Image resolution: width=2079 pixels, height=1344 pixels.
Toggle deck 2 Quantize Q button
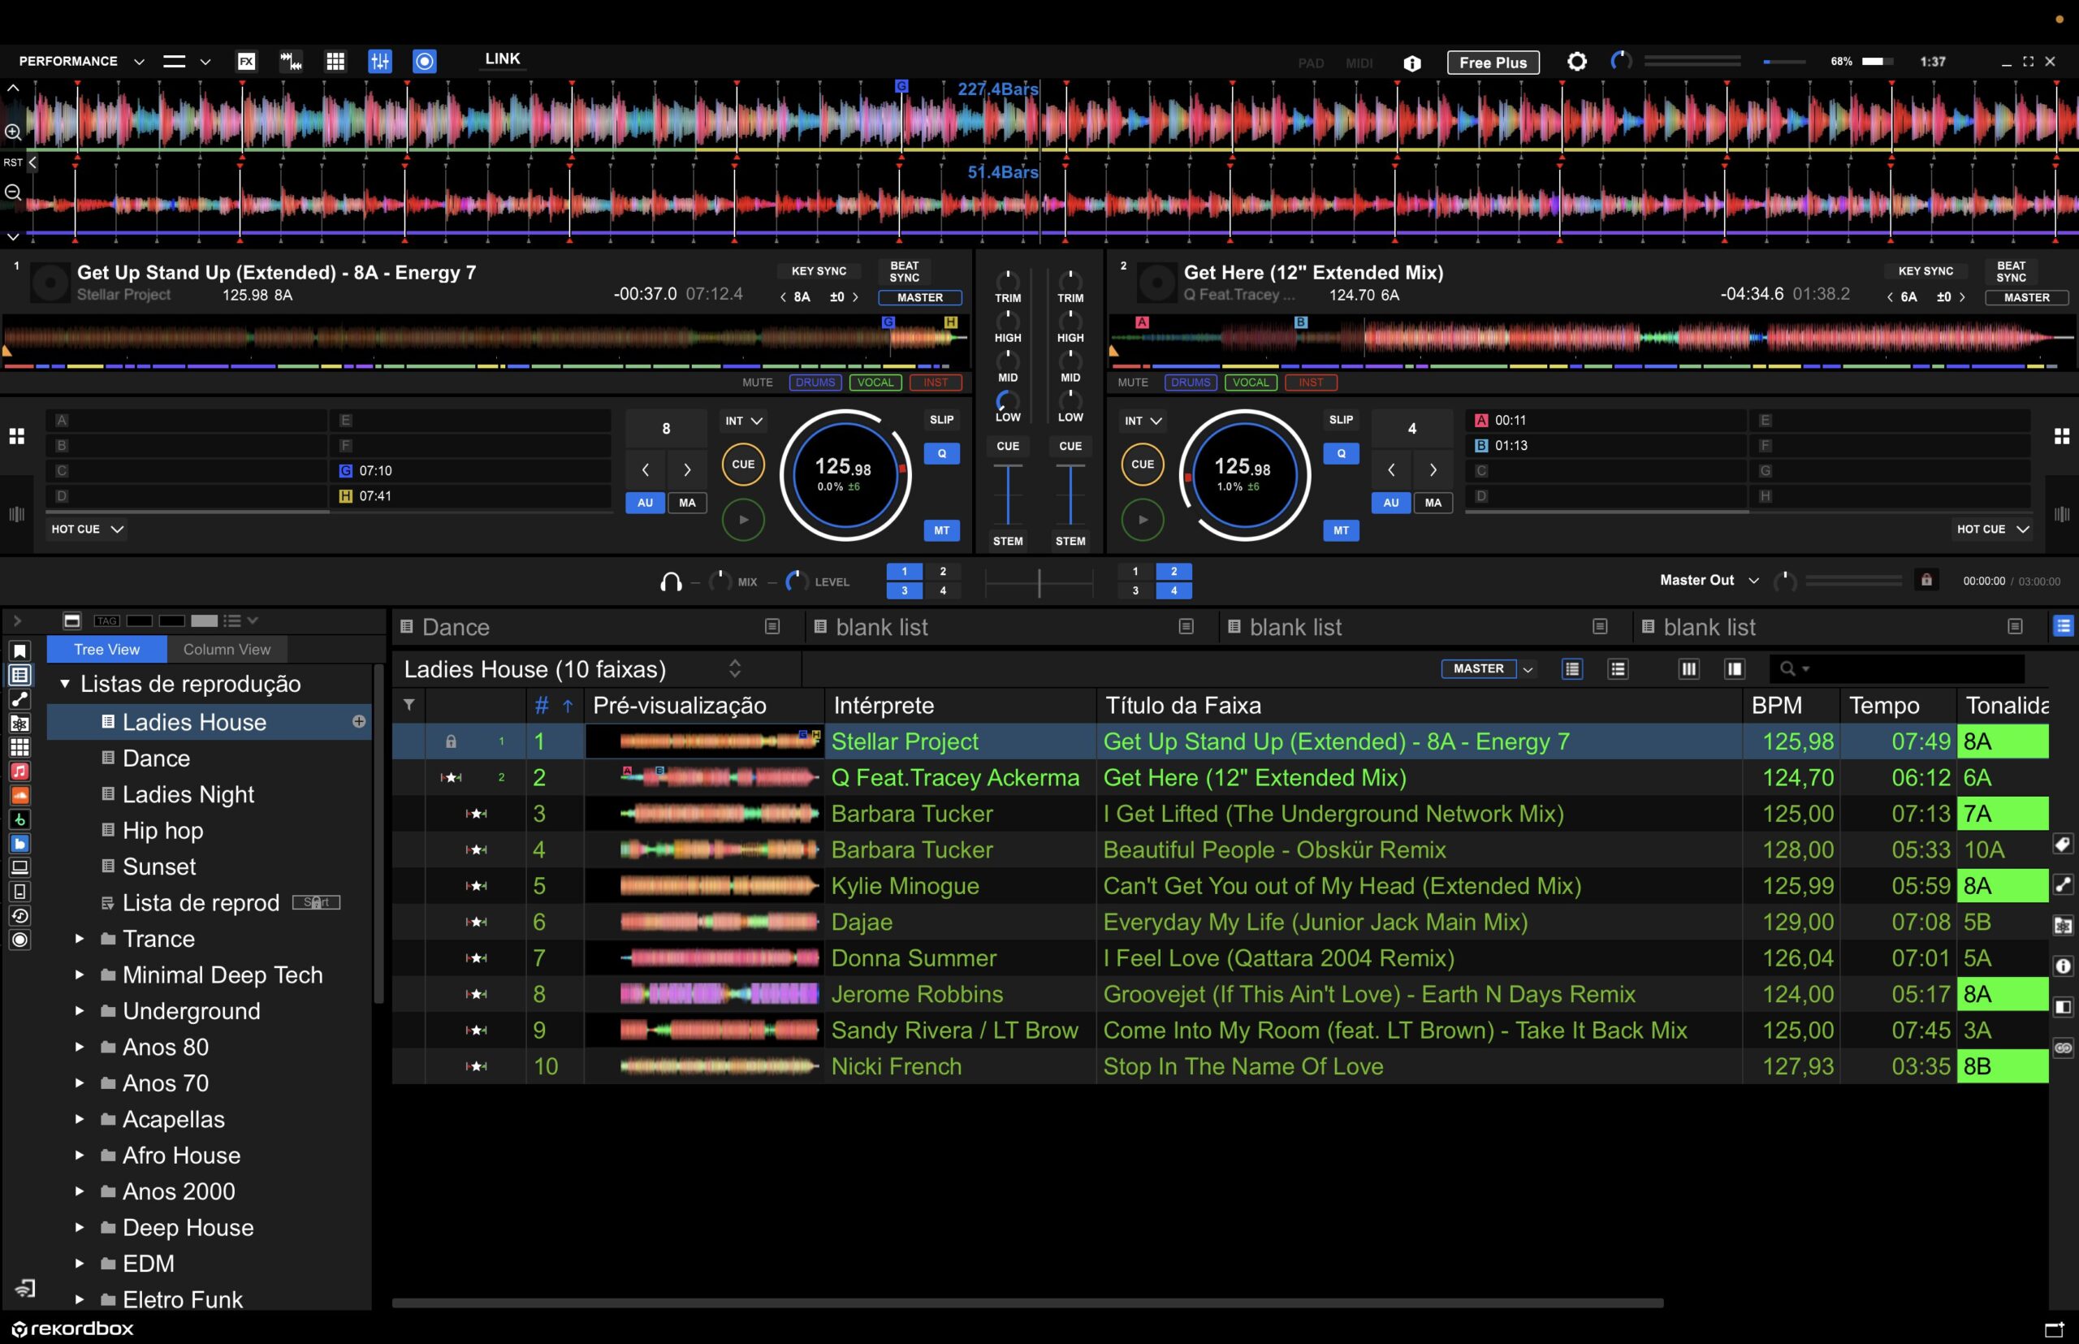tap(1341, 454)
